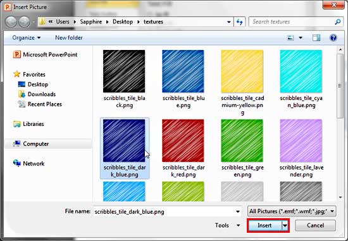348x241 pixels.
Task: Click the file name scribbles_tile_black.png
Action: coord(124,101)
